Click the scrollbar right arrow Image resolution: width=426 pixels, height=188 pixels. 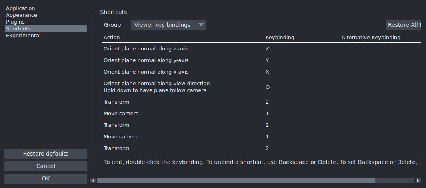click(418, 180)
